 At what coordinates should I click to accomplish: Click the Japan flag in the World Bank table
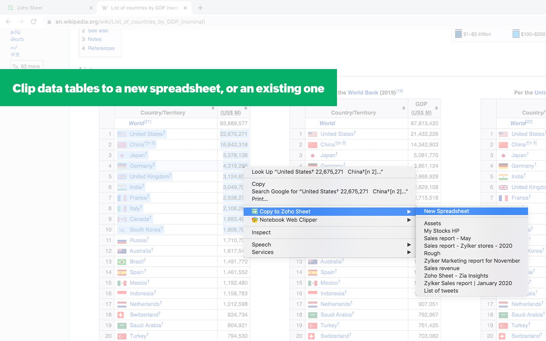[313, 155]
